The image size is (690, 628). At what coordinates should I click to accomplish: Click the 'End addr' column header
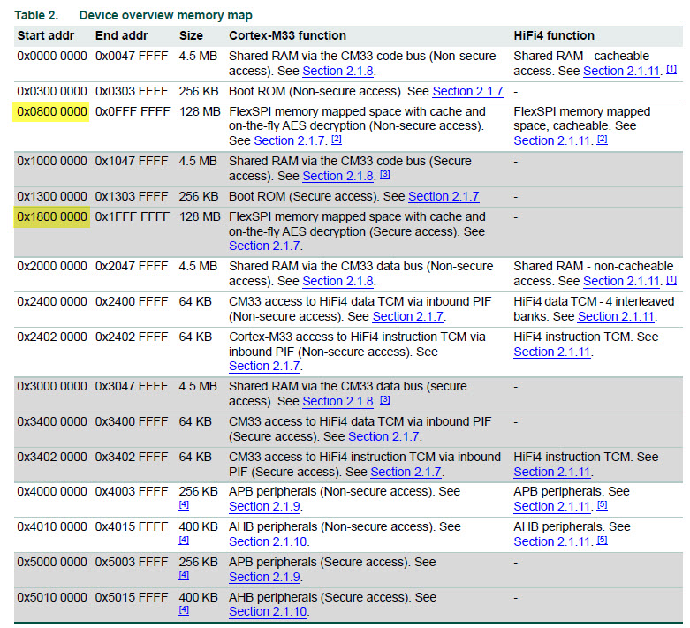tap(121, 35)
